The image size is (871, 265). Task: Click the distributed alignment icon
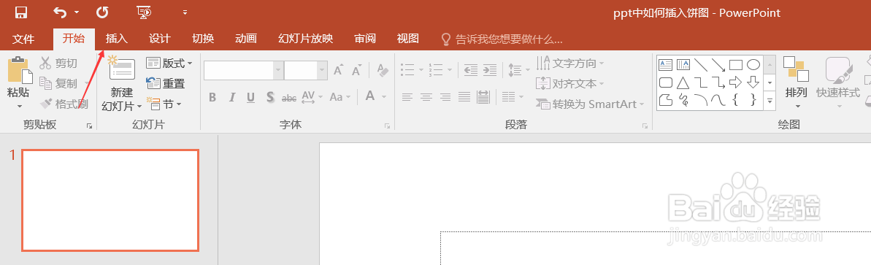point(483,98)
